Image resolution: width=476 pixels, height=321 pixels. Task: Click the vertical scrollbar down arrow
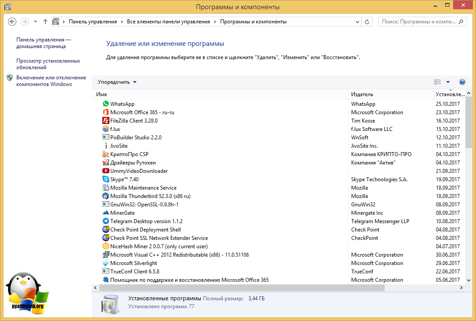click(x=468, y=280)
